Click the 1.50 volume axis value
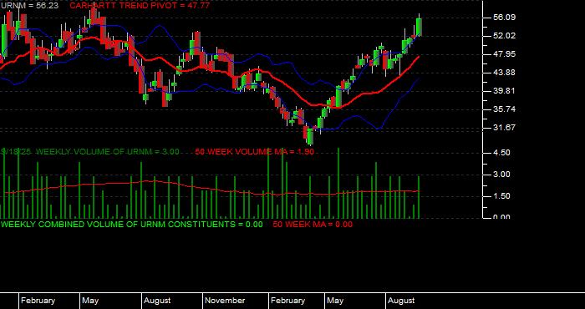The image size is (585, 309). 501,196
